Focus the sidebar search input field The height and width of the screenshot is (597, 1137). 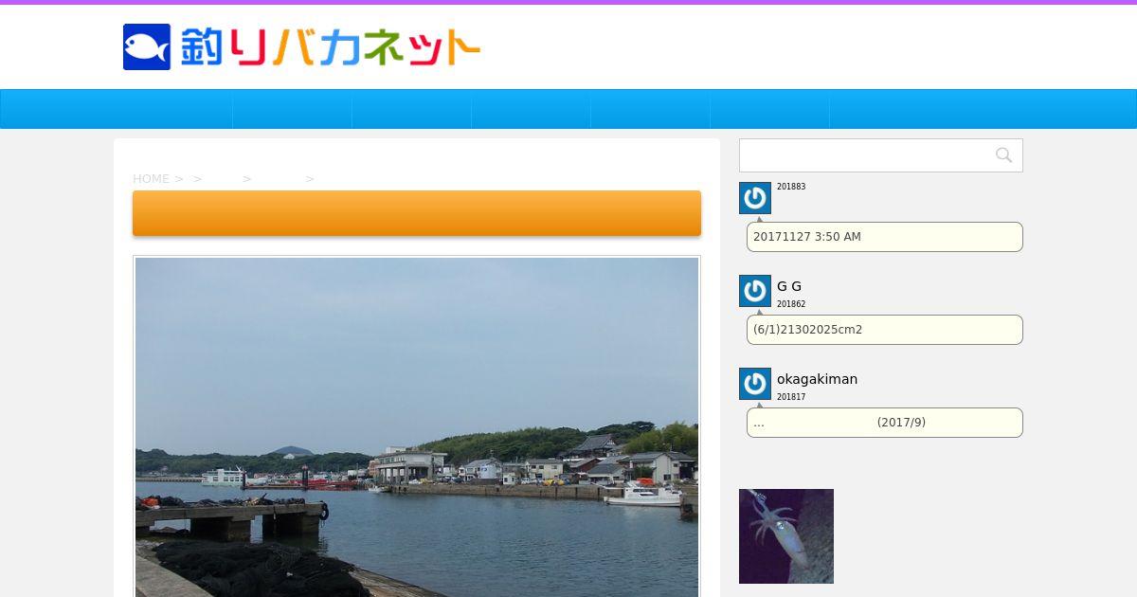[881, 155]
